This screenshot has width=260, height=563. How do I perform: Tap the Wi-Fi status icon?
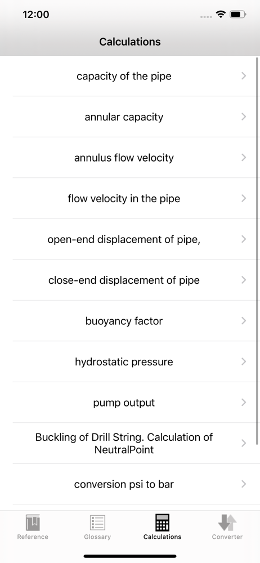pyautogui.click(x=220, y=15)
